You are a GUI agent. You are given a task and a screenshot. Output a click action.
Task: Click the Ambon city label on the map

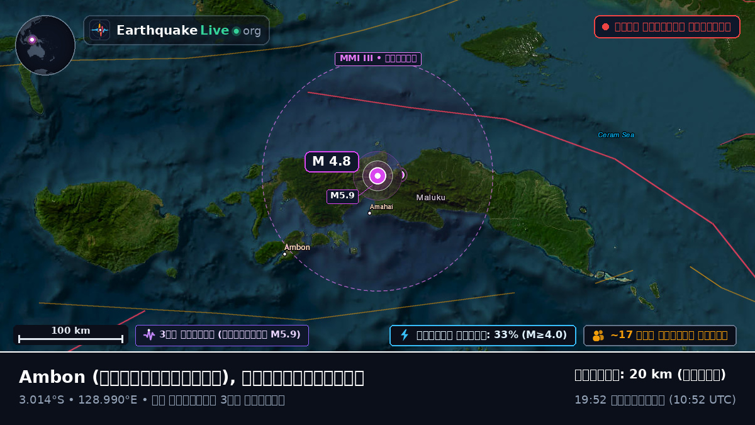297,247
